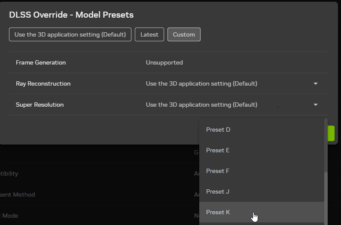Click the green apply button edge
Viewport: 341px width, 225px height.
pyautogui.click(x=331, y=133)
